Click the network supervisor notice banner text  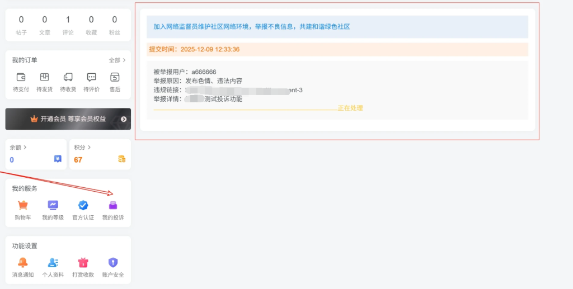(251, 27)
